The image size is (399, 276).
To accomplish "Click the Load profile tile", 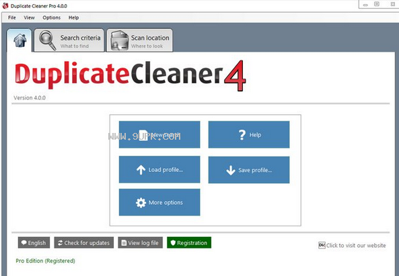I will (x=159, y=169).
